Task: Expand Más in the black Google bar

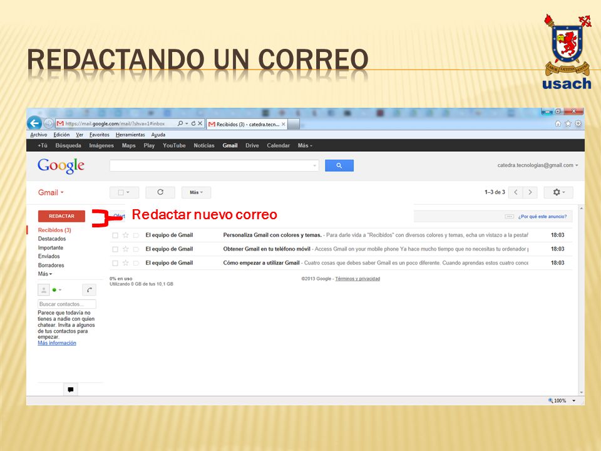Action: click(305, 146)
